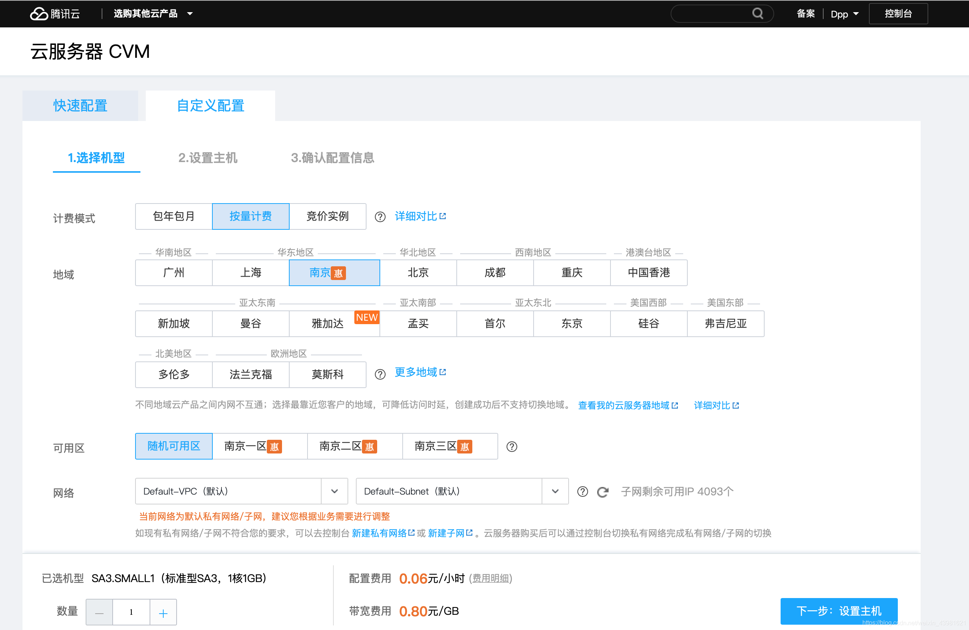Open 费用明细 cost details

pyautogui.click(x=491, y=578)
